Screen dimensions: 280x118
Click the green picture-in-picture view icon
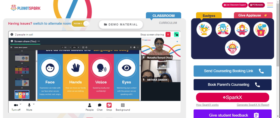pyautogui.click(x=176, y=35)
